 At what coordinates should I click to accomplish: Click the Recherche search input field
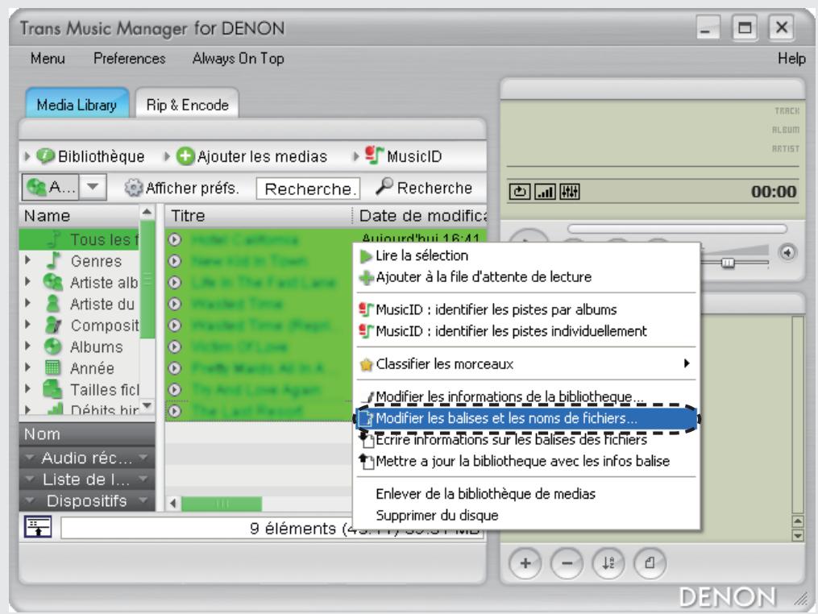pos(308,189)
